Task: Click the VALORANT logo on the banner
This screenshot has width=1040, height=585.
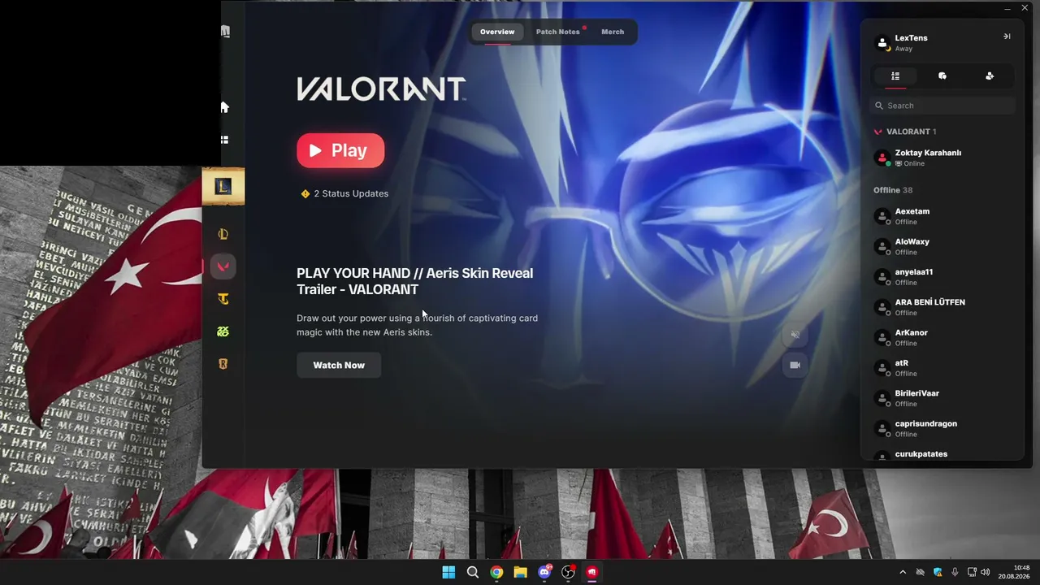Action: point(381,89)
